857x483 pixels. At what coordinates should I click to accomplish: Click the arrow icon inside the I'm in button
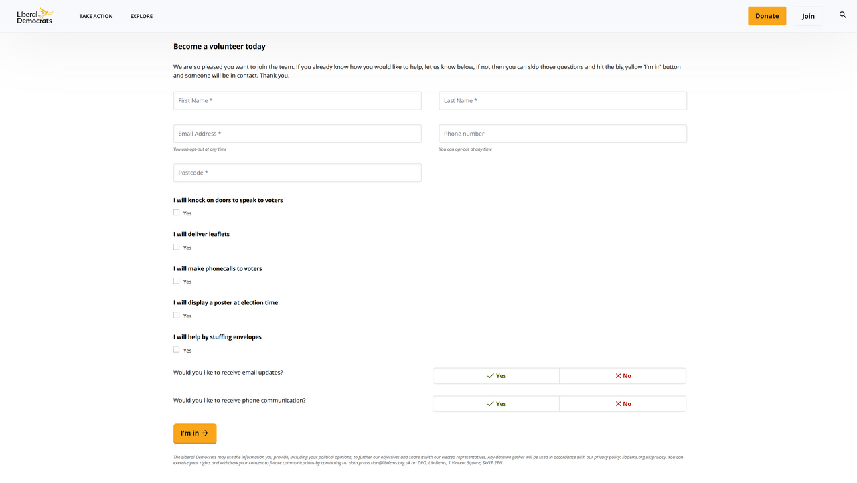point(206,433)
